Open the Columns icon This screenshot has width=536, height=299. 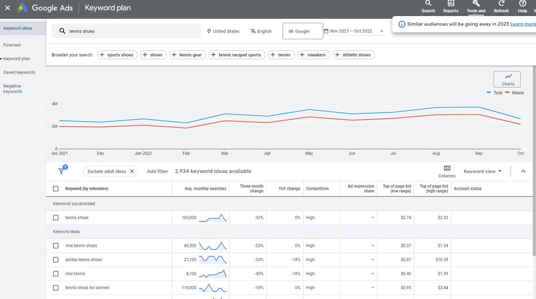point(447,168)
